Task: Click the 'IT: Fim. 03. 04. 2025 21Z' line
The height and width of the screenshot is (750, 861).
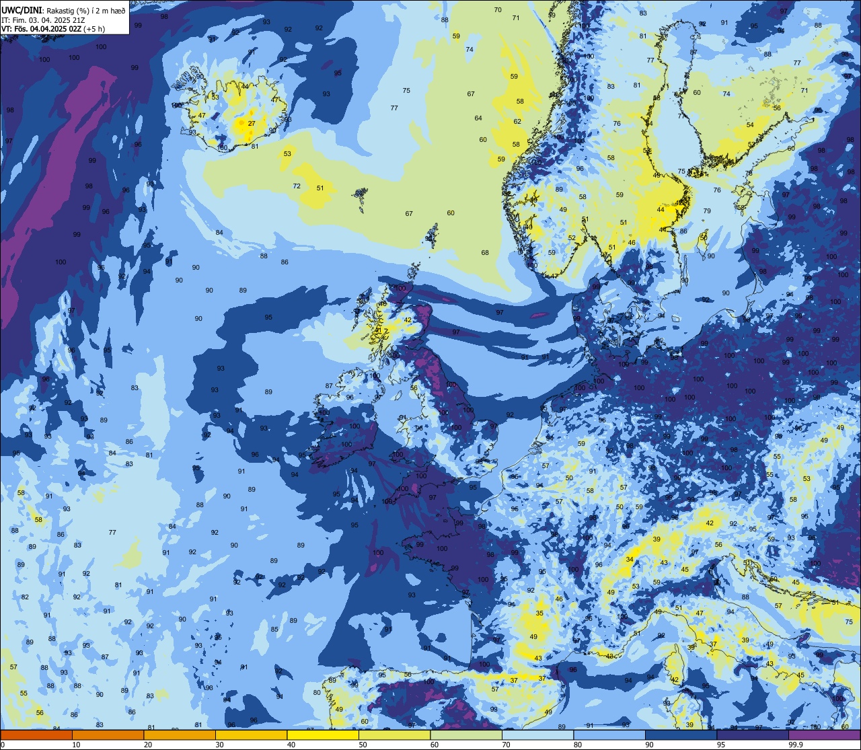Action: tap(42, 20)
